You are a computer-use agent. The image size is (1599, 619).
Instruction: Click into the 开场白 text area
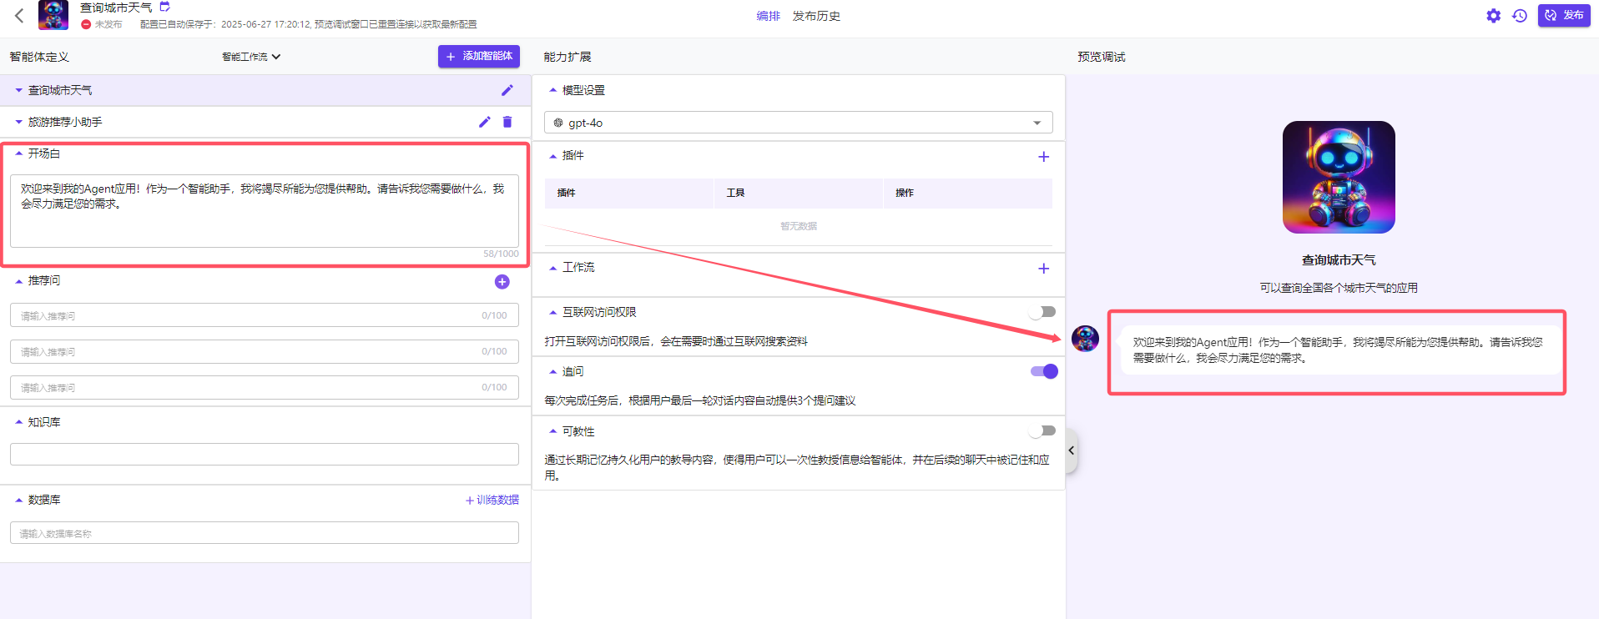[x=265, y=210]
